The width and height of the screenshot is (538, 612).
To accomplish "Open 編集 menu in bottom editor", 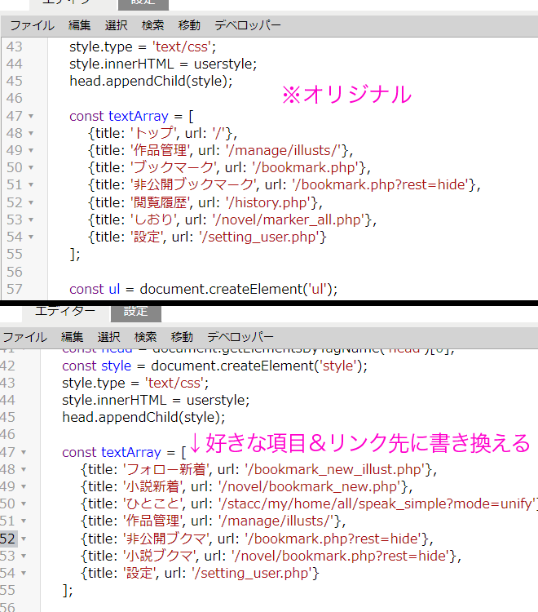I will click(x=72, y=337).
